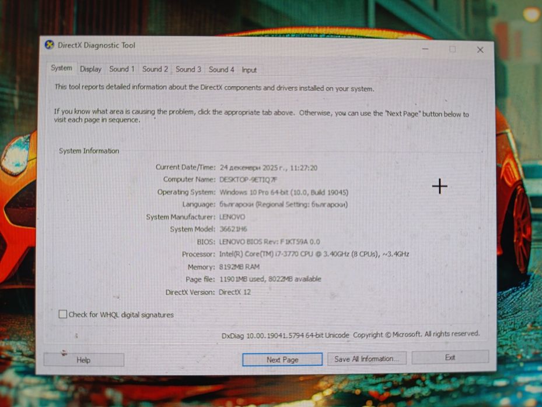Click the Computer Name value DESKTOP-9ETIQ7F

pyautogui.click(x=248, y=180)
